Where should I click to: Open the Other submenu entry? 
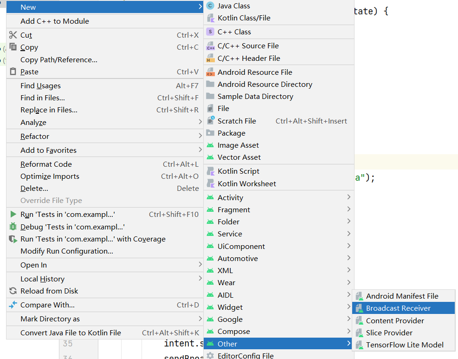click(279, 344)
